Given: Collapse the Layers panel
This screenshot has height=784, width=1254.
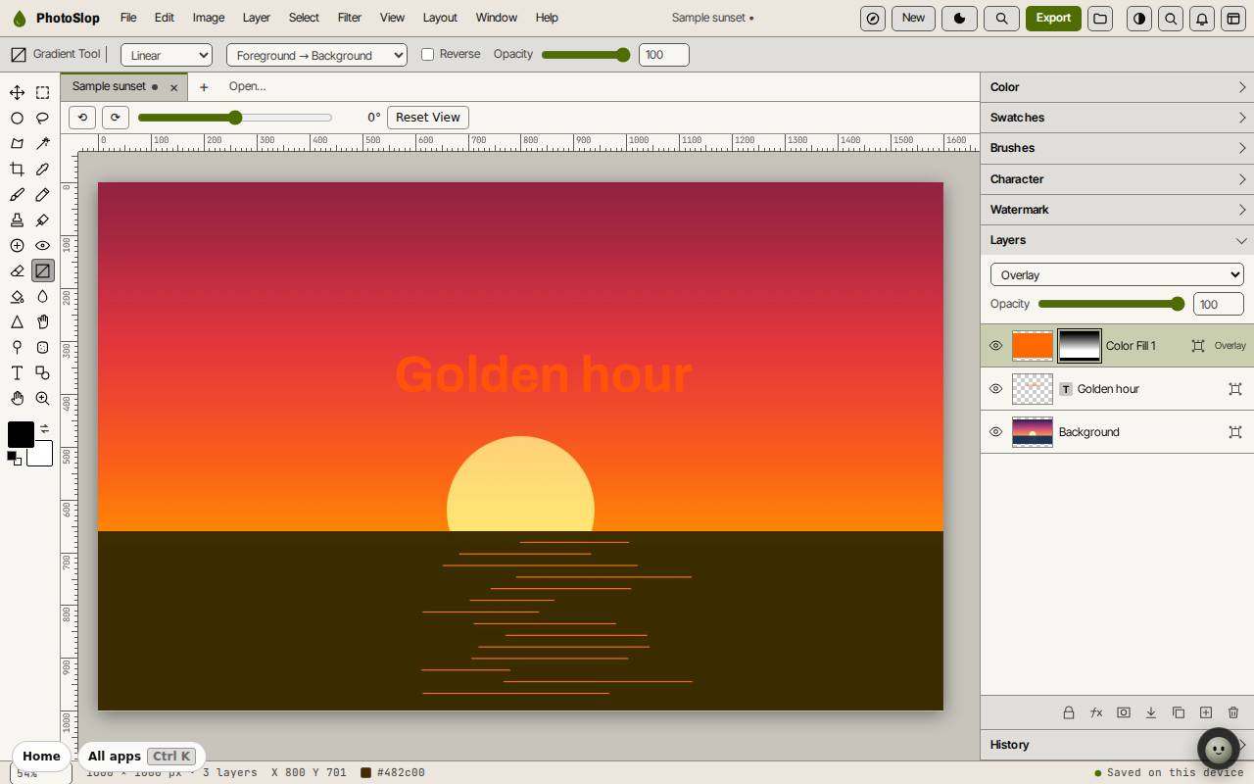Looking at the screenshot, I should click(x=1117, y=240).
